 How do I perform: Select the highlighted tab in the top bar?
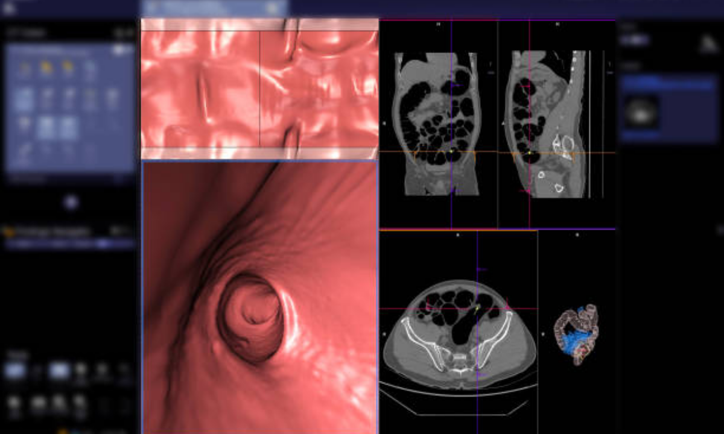(x=214, y=8)
